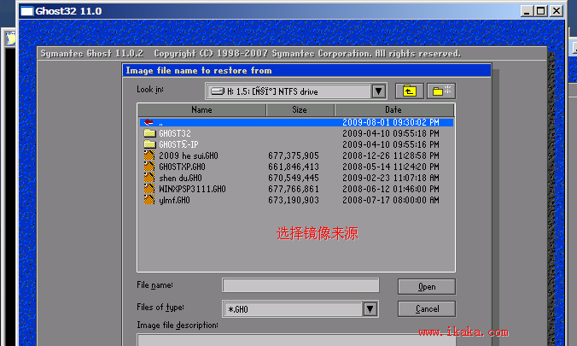Screen dimensions: 577x346
Task: Select the GHOST€-IP folder name
Action: pos(178,144)
